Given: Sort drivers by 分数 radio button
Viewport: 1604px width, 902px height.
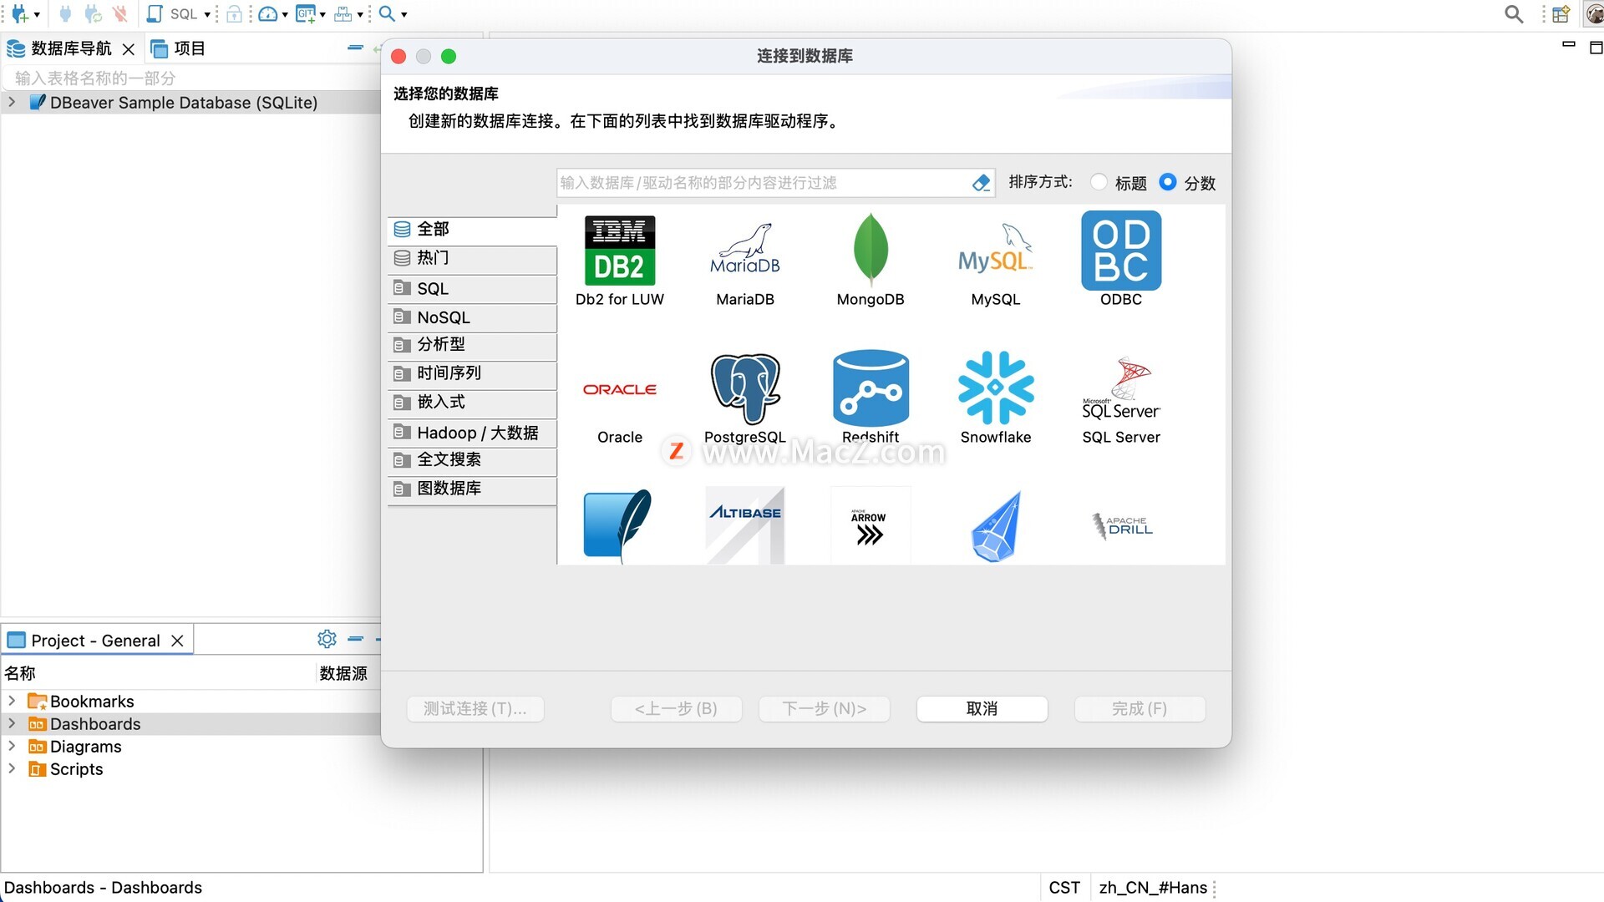Looking at the screenshot, I should tap(1168, 182).
